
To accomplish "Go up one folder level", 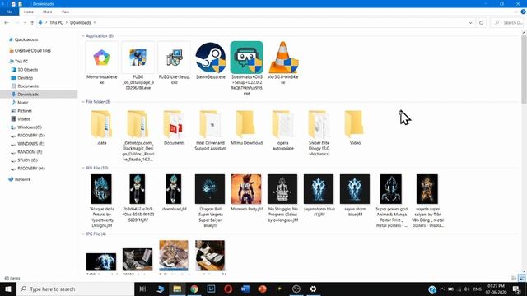I will click(x=32, y=22).
